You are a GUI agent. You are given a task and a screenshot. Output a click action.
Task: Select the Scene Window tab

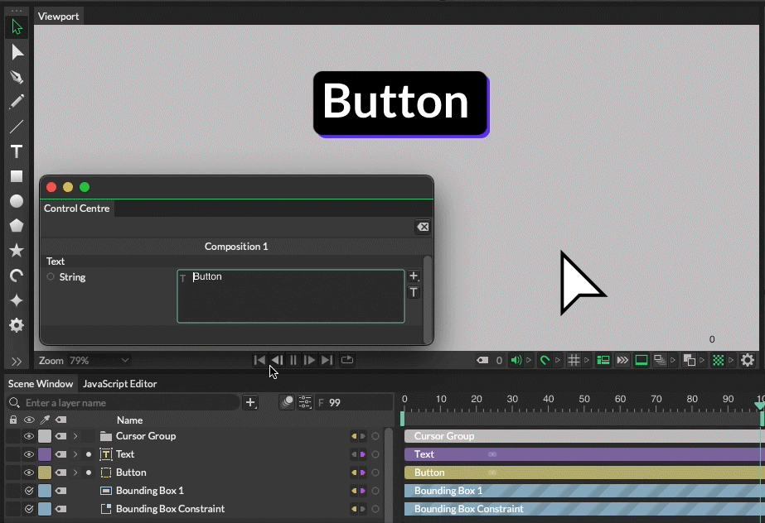[40, 383]
